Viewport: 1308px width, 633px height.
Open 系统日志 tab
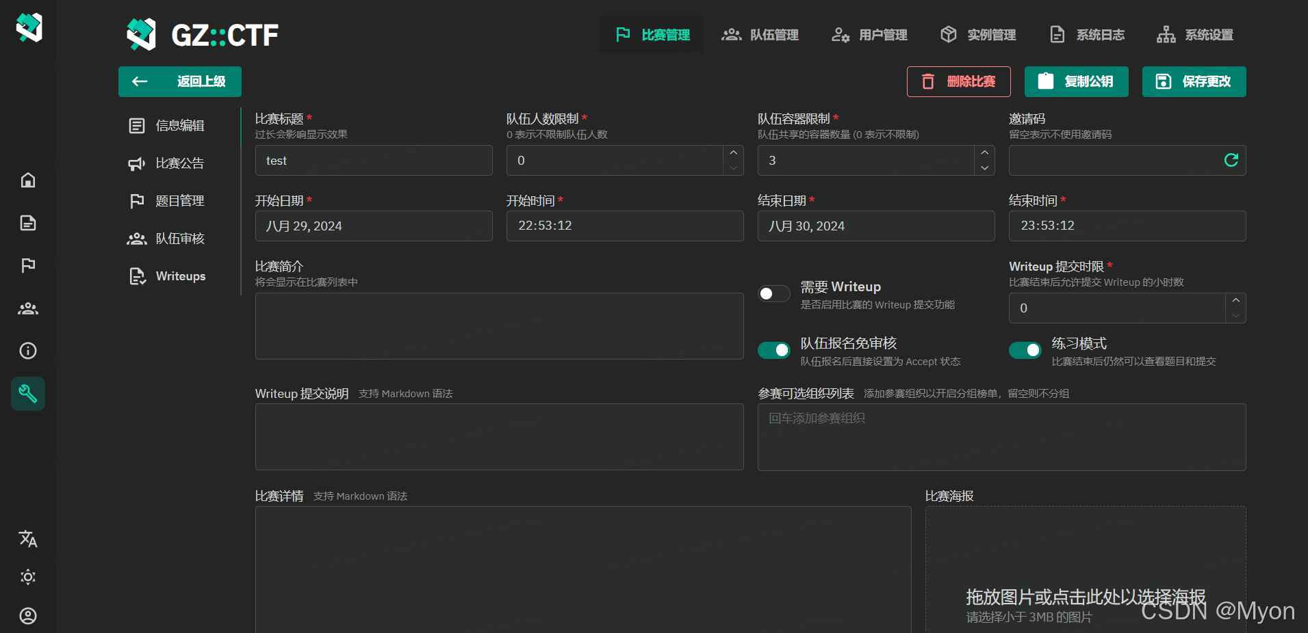[1086, 35]
